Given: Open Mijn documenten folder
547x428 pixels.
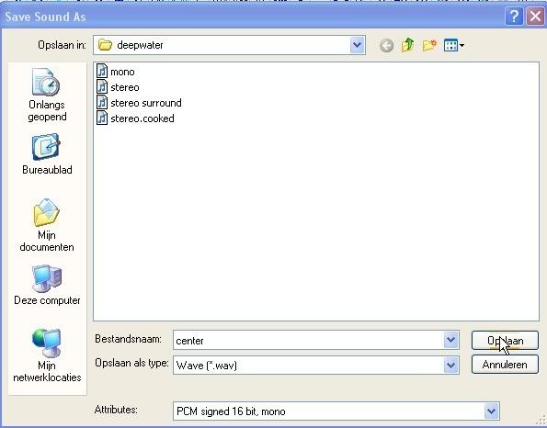Looking at the screenshot, I should point(47,225).
